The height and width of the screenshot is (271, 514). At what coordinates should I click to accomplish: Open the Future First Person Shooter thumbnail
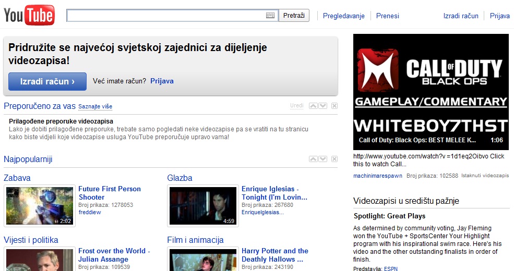(x=40, y=206)
